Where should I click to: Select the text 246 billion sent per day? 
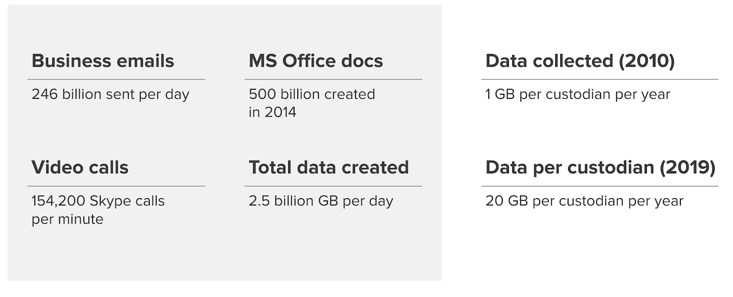click(x=110, y=94)
